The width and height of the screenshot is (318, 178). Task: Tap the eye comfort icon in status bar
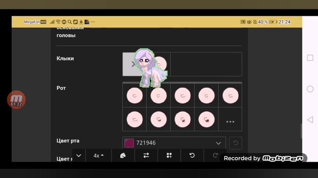pyautogui.click(x=249, y=22)
